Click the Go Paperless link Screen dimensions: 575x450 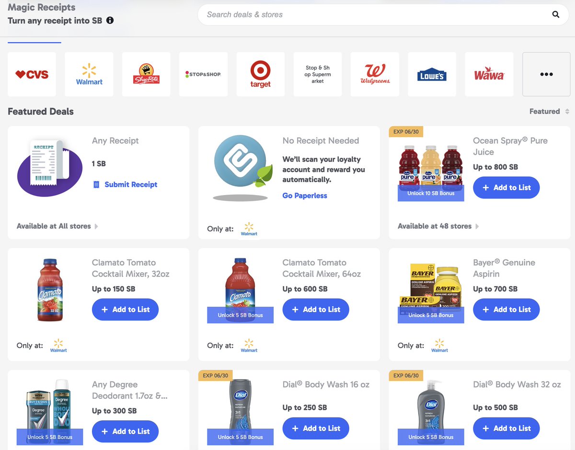pos(305,196)
